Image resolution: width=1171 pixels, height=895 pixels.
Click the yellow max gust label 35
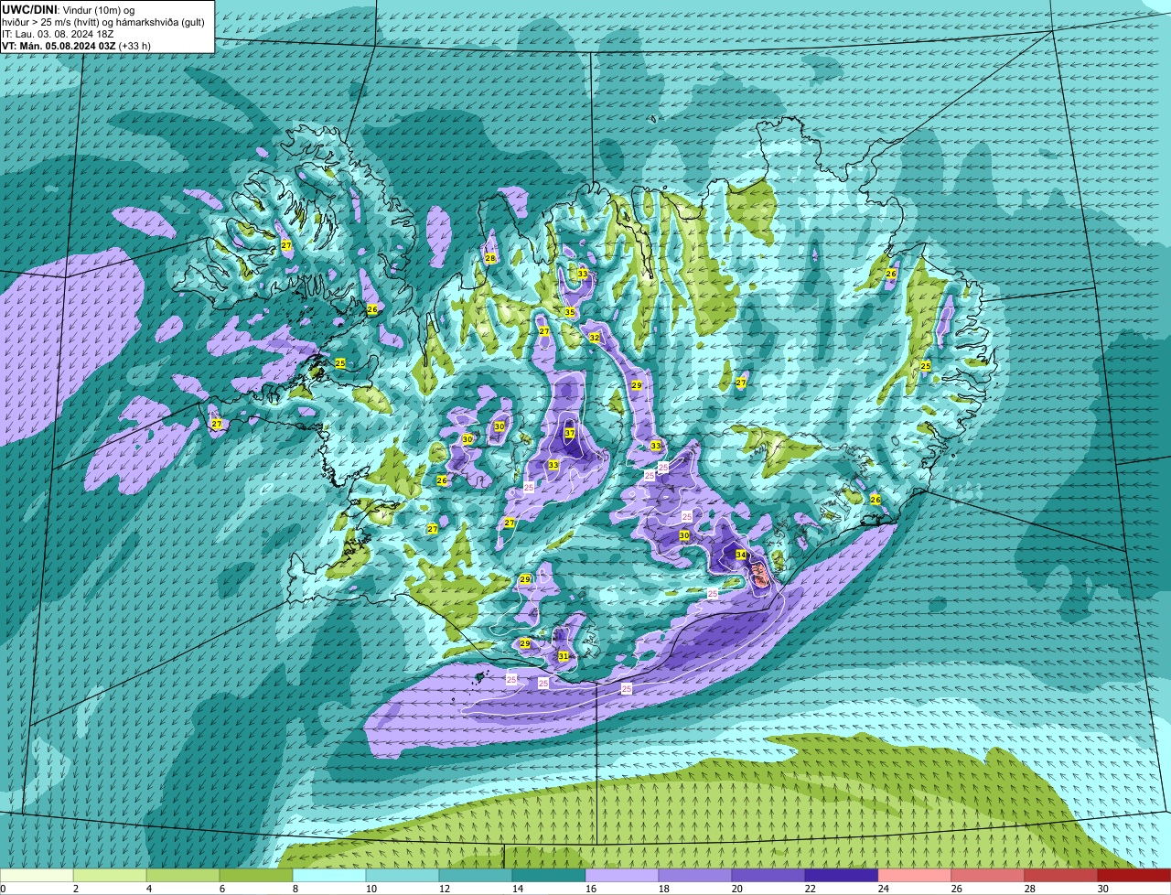coord(570,313)
